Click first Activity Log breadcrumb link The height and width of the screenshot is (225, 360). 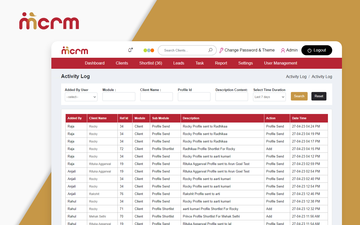(x=296, y=76)
